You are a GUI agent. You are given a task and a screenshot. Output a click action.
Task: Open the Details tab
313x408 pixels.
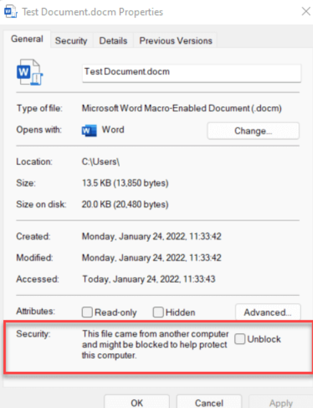click(x=113, y=41)
